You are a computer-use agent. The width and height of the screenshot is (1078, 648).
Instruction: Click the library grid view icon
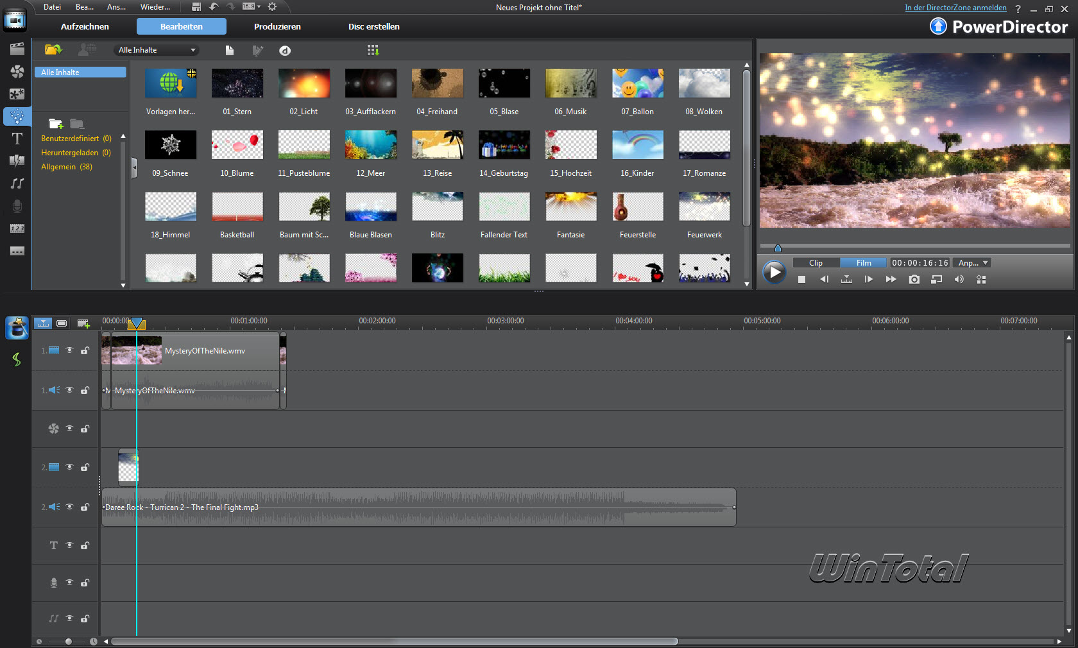point(373,50)
